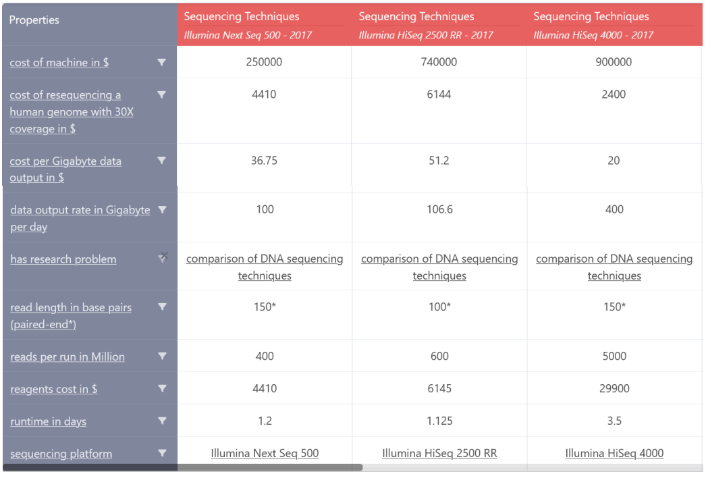The image size is (706, 499).
Task: Open the cost of machine property link
Action: coord(59,62)
